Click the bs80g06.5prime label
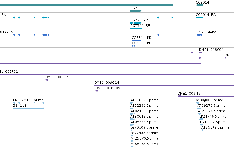Screen dimensions: 234x148 (x=209, y=100)
